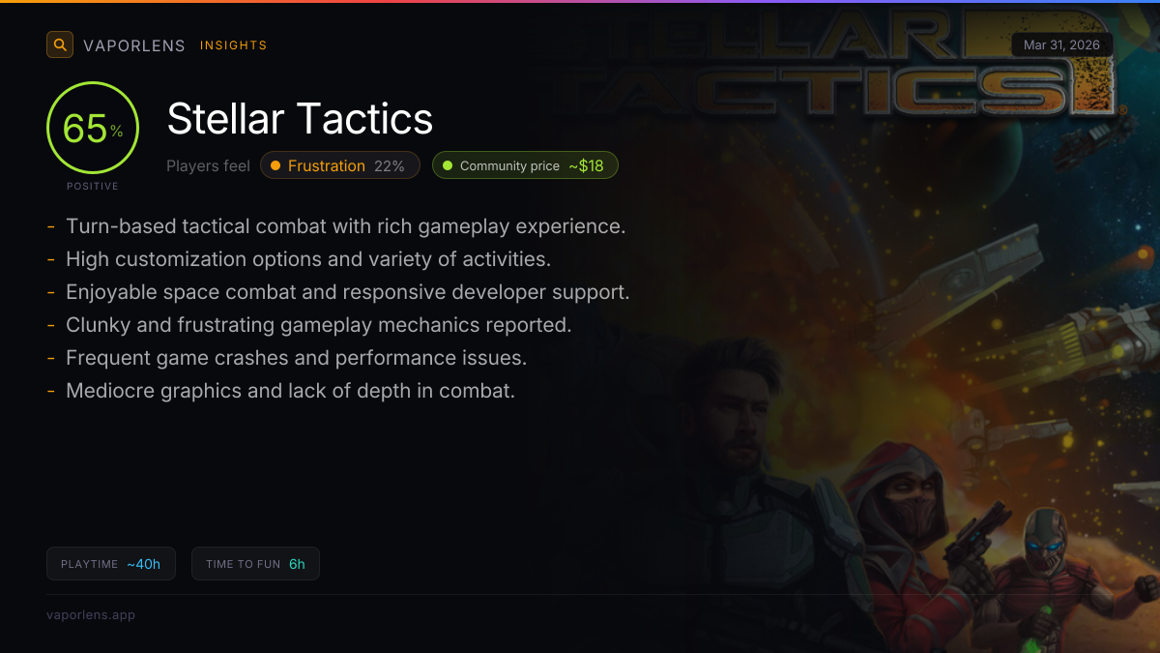Image resolution: width=1160 pixels, height=653 pixels.
Task: Click the TIME TO FUN 6h badge
Action: click(255, 564)
